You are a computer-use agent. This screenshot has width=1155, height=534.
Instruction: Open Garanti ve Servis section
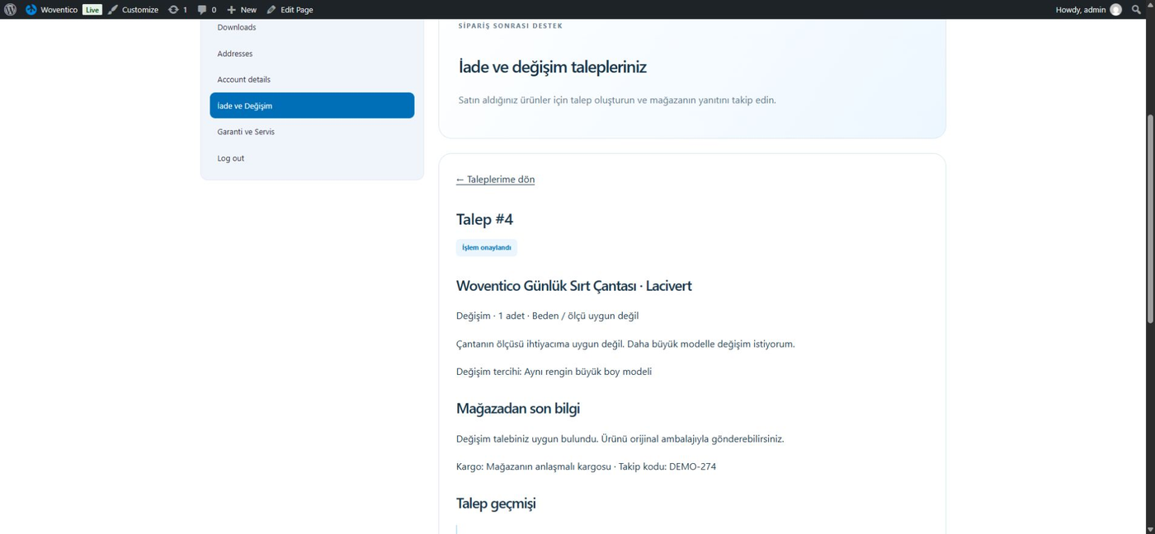pyautogui.click(x=246, y=132)
